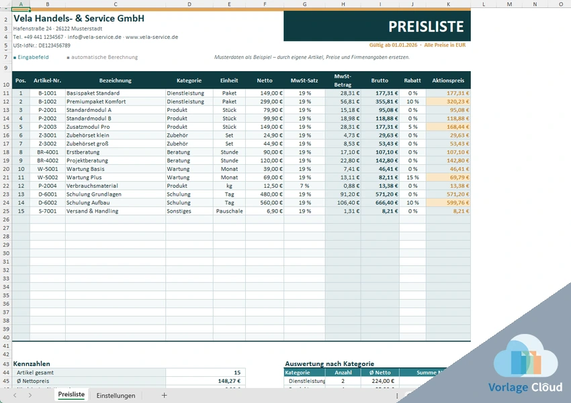Select row 26 header
This screenshot has height=403, width=571.
coord(6,219)
